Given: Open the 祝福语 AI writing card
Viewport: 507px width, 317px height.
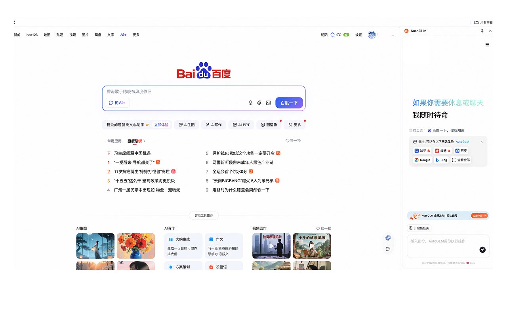Looking at the screenshot, I should coord(224,265).
